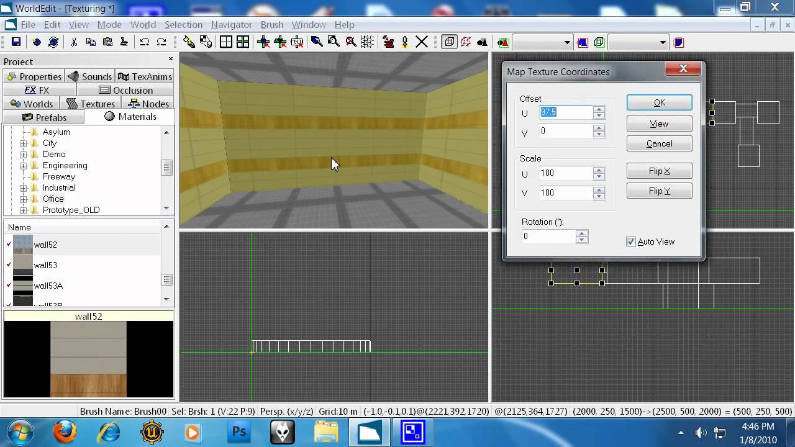Select the green-bordered four-pane layout icon

(243, 42)
